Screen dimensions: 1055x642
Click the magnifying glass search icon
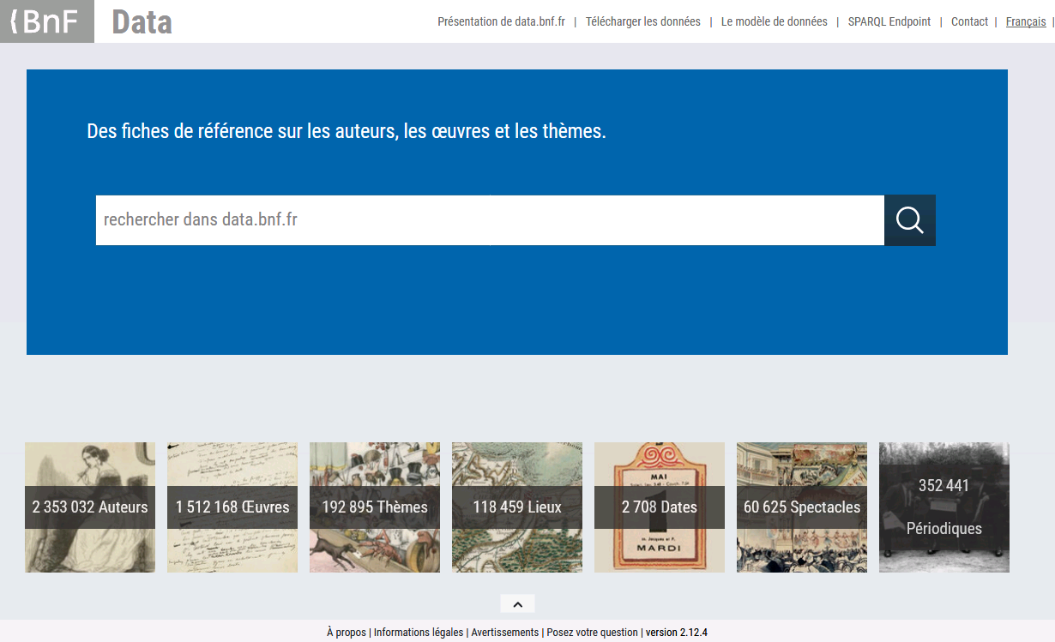910,220
